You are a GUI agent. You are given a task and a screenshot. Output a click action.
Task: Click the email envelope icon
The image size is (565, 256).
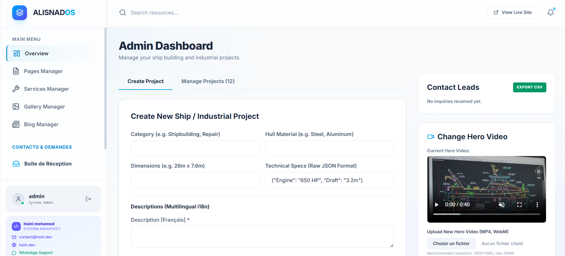point(14,237)
